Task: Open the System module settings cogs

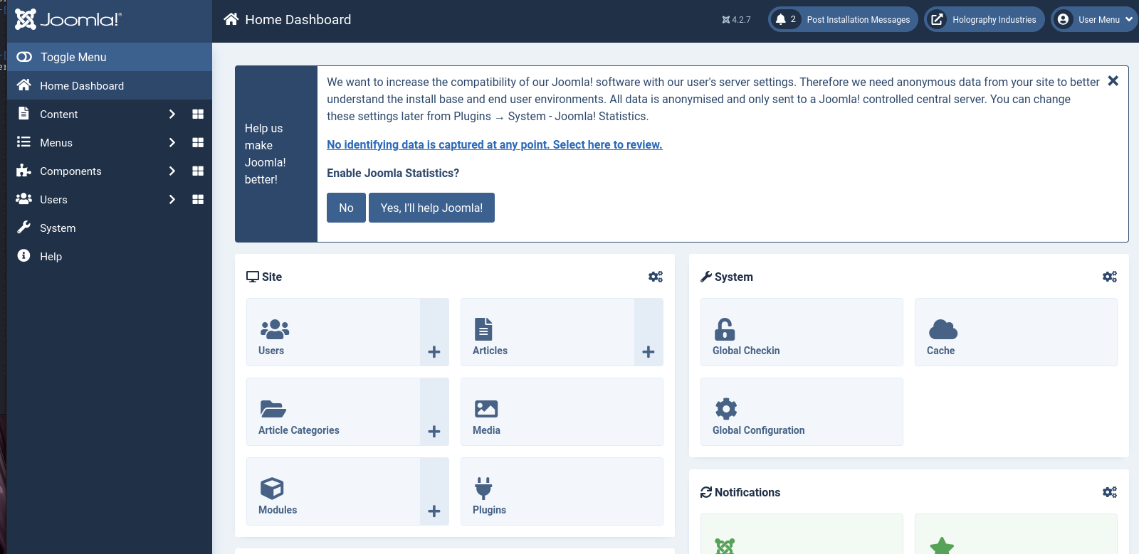Action: pos(1110,277)
